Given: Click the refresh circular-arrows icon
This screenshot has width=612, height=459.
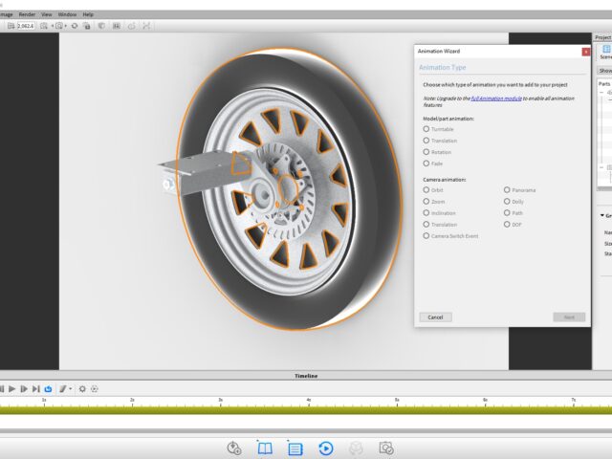Looking at the screenshot, I should [x=75, y=26].
